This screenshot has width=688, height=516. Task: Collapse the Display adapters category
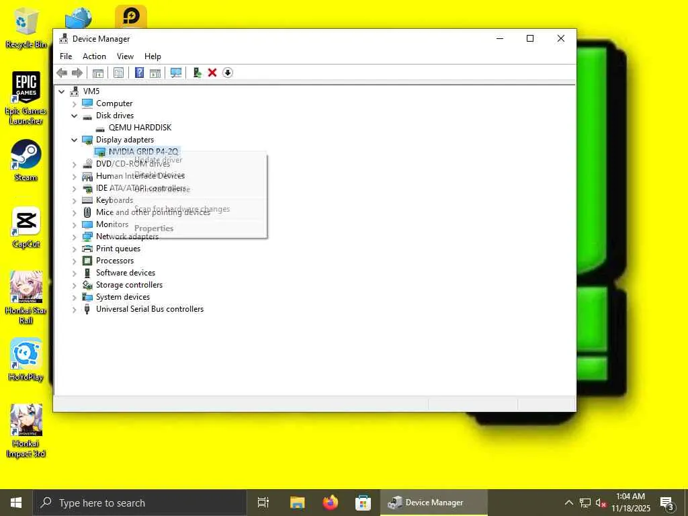[74, 140]
